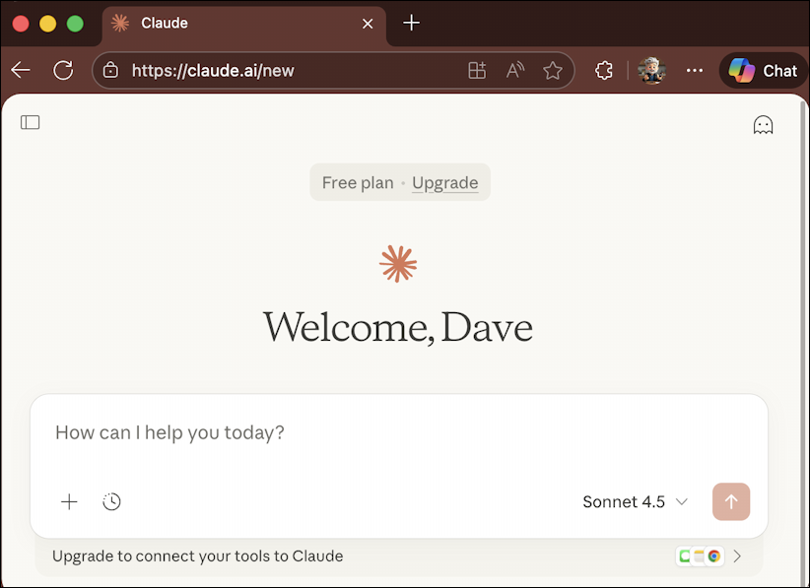Open Copilot via the Chat button
This screenshot has width=810, height=588.
[x=764, y=70]
